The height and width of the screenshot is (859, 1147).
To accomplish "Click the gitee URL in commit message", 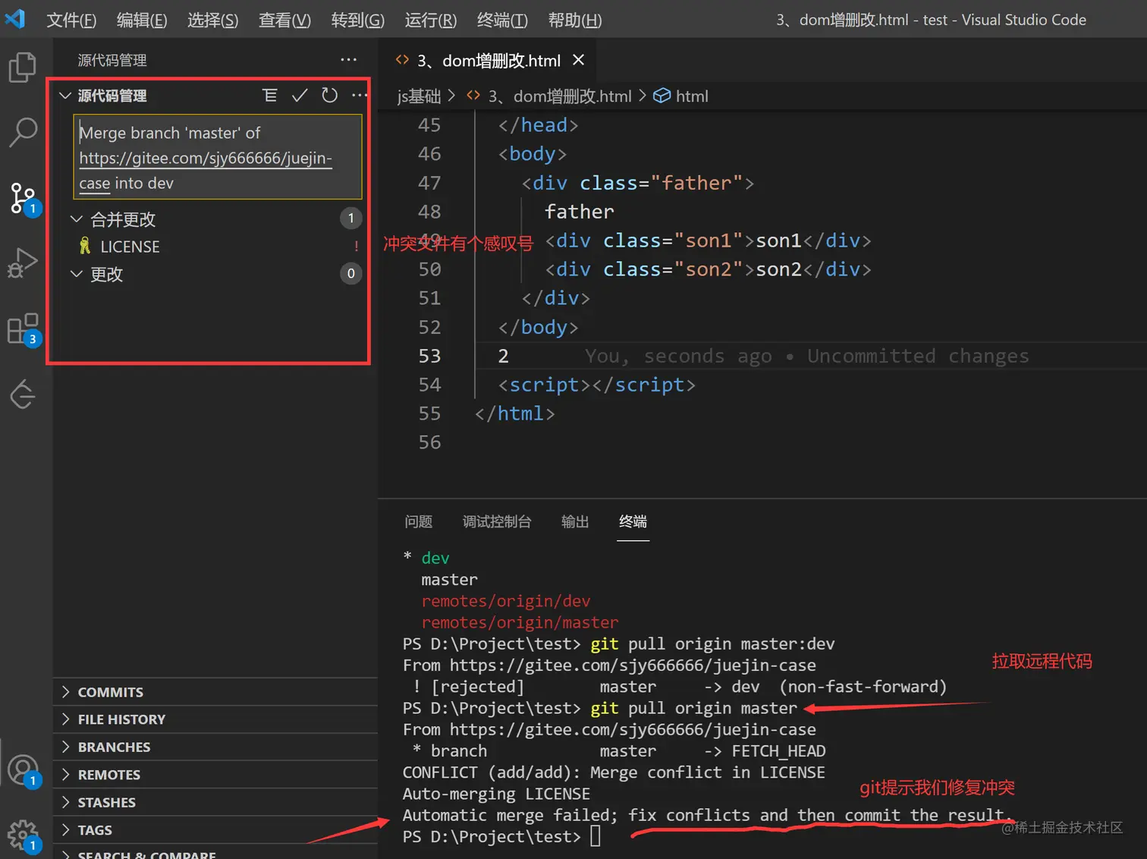I will click(x=206, y=158).
